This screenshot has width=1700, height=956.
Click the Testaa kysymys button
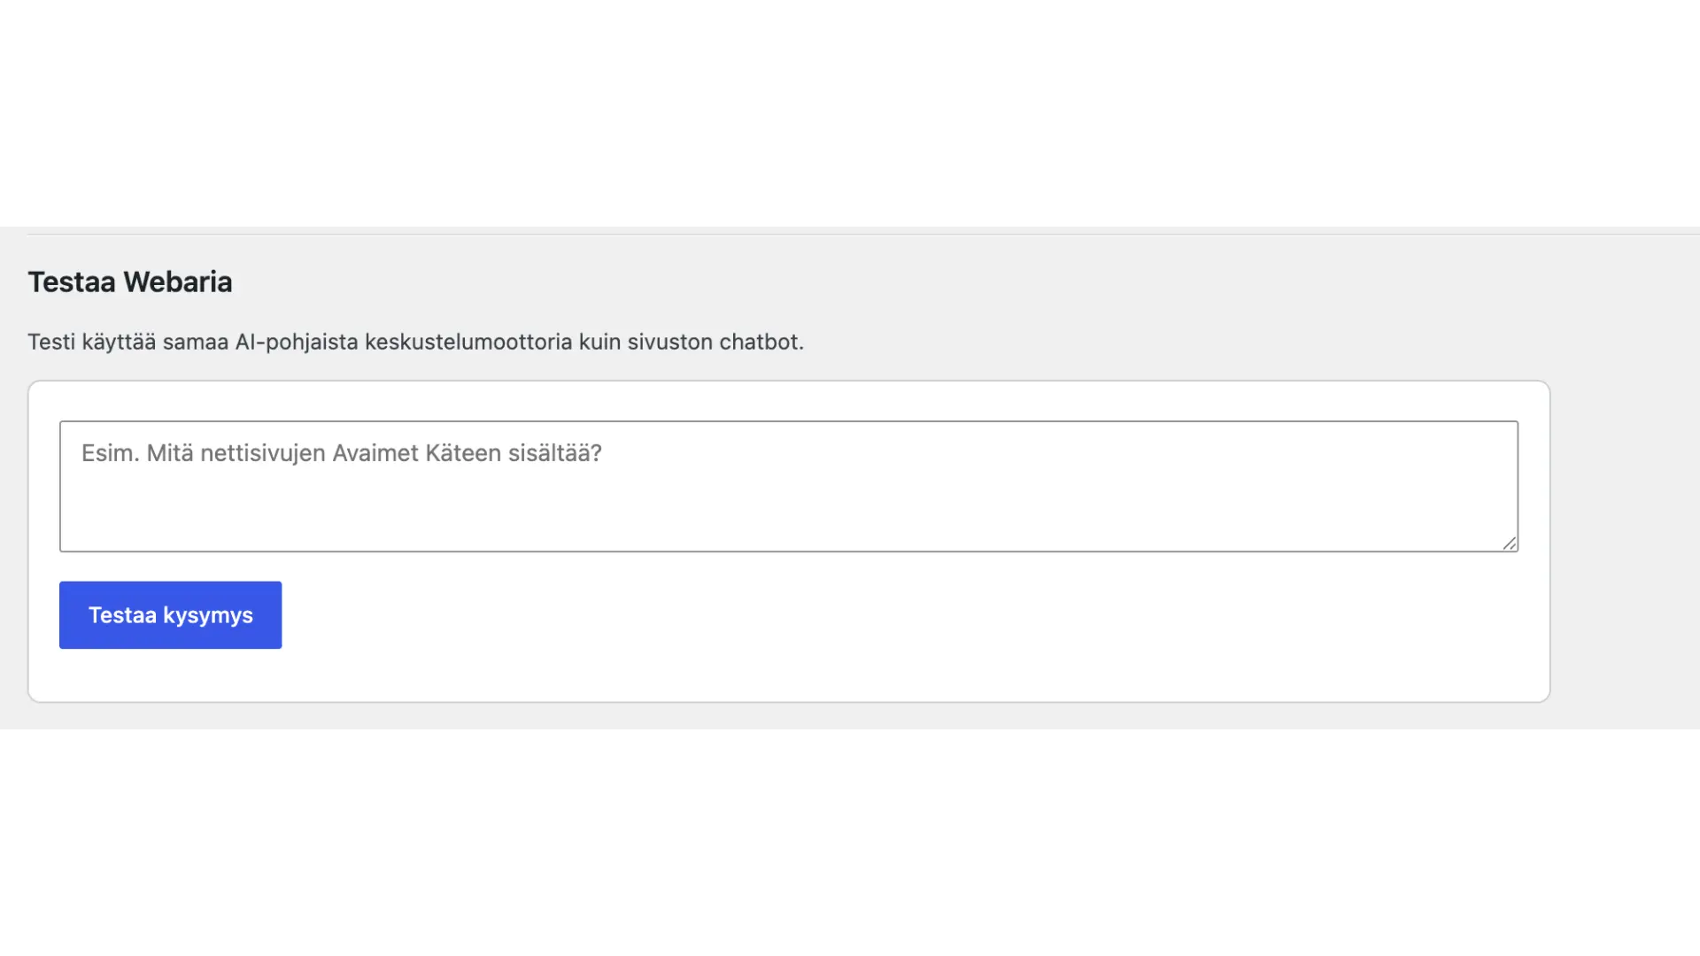[170, 615]
